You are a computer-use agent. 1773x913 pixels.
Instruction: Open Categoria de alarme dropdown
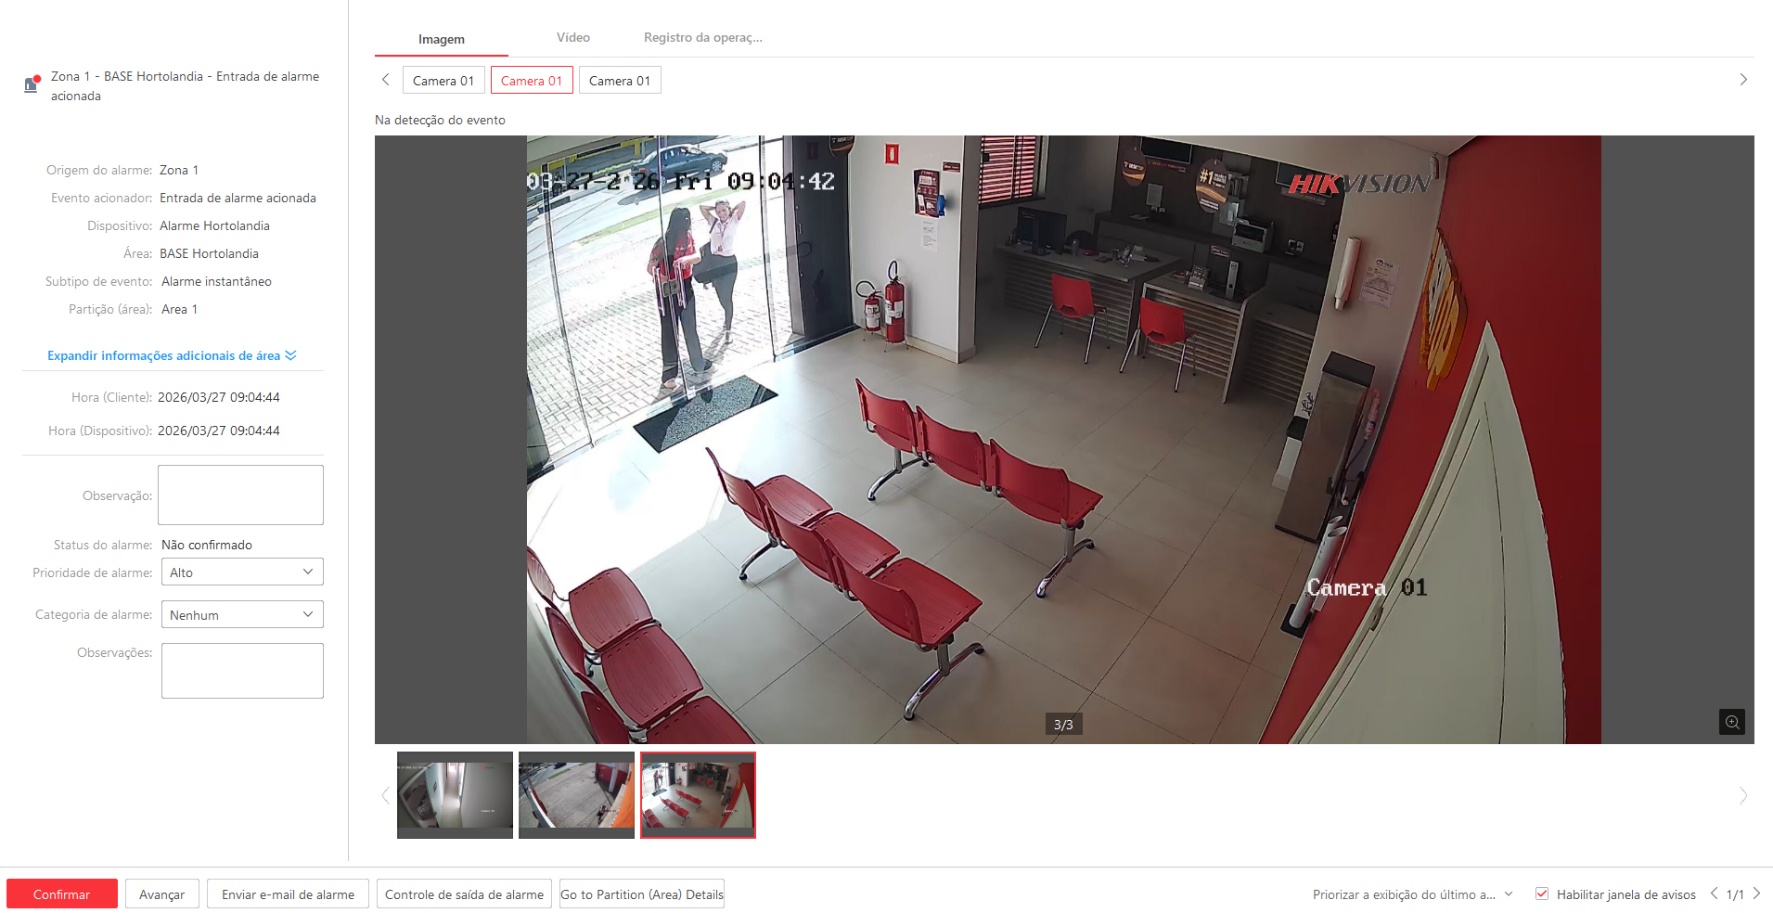[242, 615]
